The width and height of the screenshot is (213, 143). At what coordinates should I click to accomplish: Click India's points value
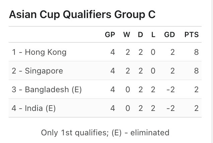tap(196, 108)
